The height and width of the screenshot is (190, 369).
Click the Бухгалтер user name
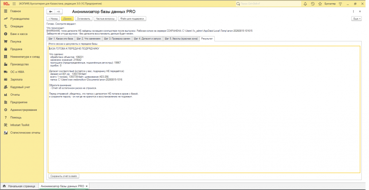pyautogui.click(x=330, y=4)
